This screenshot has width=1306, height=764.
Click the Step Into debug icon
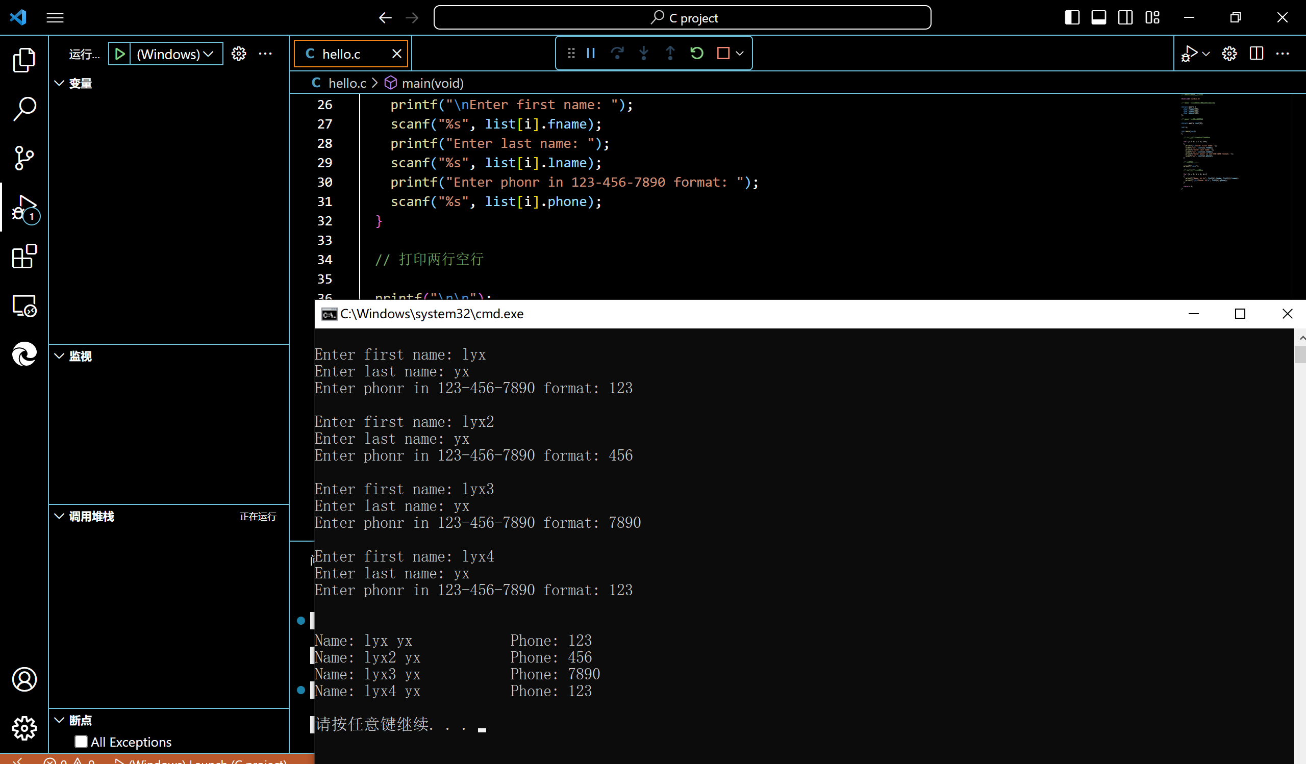click(x=643, y=53)
